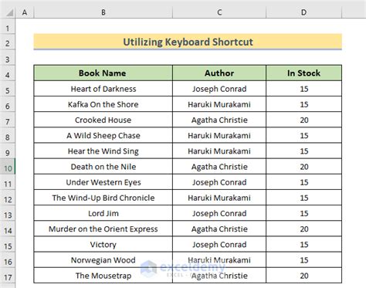This screenshot has height=288, width=366.
Task: Select 'Murder on the Orient Express' cell
Action: coord(103,229)
